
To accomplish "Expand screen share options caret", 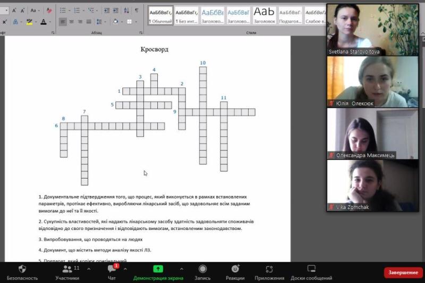I will click(181, 269).
